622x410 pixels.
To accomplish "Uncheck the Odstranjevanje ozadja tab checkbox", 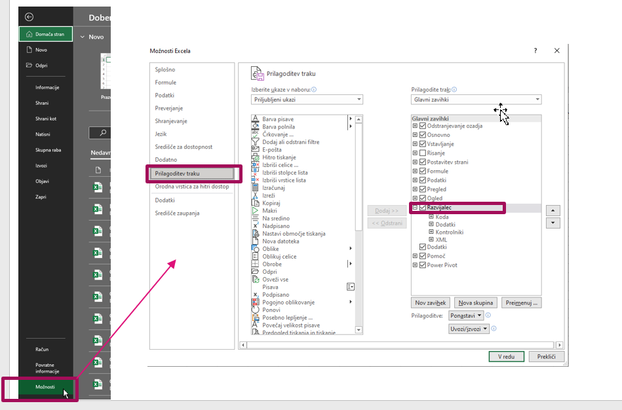I will [x=423, y=126].
